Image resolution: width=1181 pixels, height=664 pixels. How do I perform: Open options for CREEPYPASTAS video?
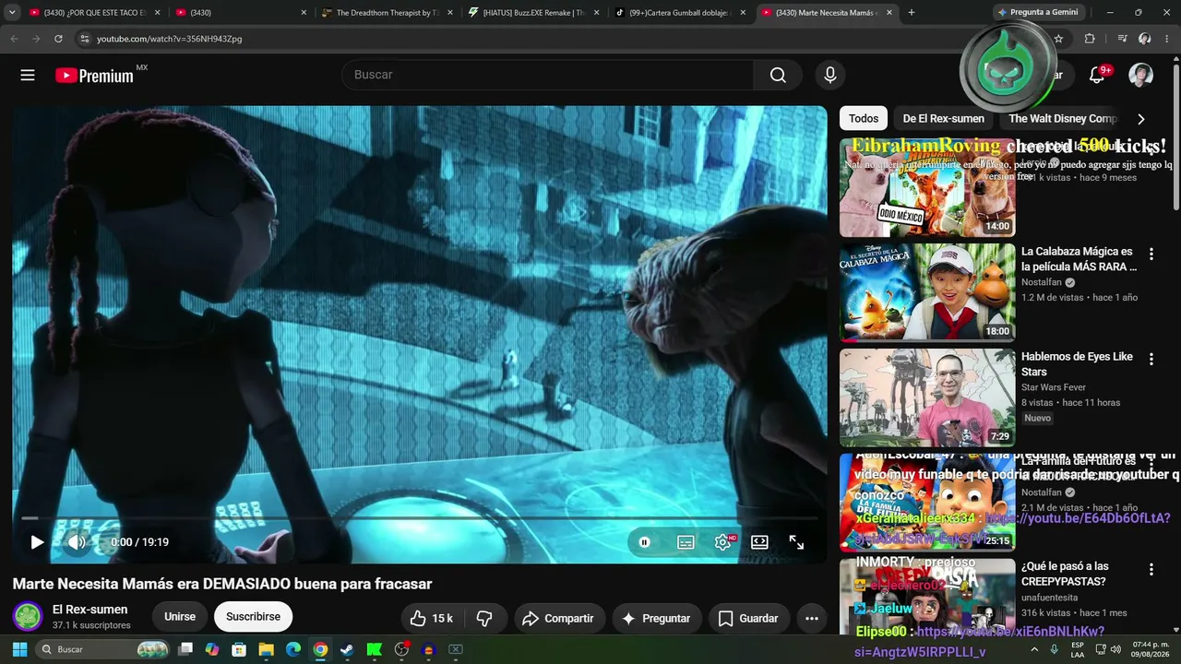coord(1151,569)
